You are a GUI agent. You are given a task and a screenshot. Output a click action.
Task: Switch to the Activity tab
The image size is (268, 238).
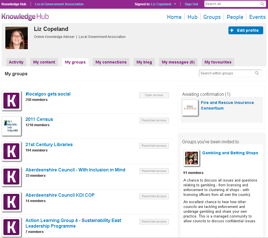[16, 62]
